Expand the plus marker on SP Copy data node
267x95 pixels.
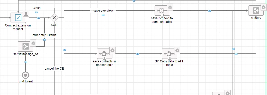(x=169, y=58)
